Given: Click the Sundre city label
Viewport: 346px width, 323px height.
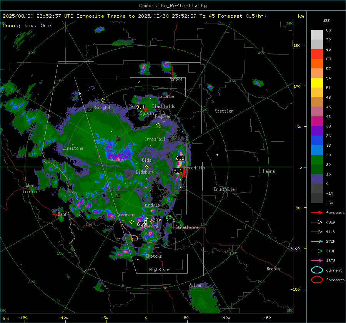Looking at the screenshot, I should pos(116,159).
